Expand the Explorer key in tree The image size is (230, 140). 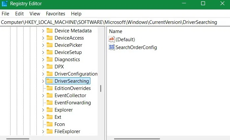(x=43, y=110)
